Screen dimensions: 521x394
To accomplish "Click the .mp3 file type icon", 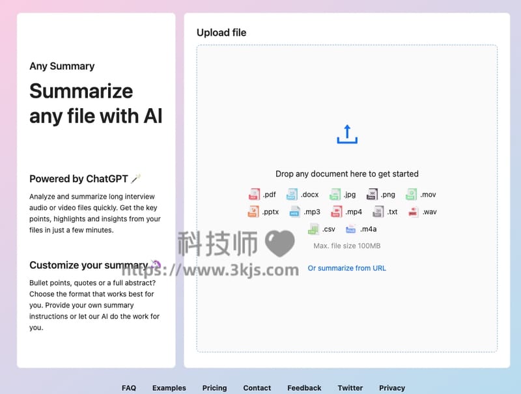I will pyautogui.click(x=294, y=212).
